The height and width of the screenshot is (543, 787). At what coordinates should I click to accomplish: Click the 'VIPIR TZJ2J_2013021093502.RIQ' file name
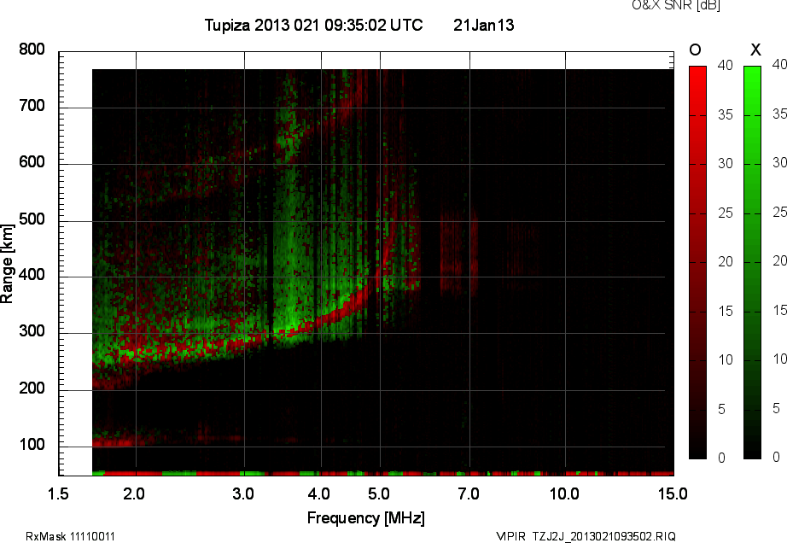tap(586, 536)
